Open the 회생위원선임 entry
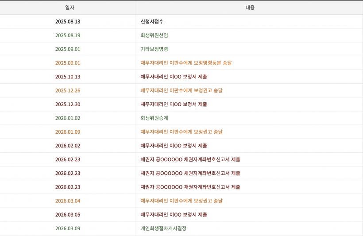Viewport: 363px width, 236px height. (x=154, y=35)
